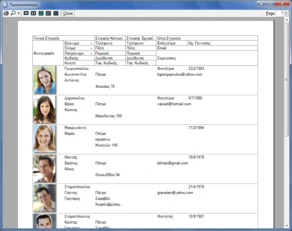Switch to three pages view
The width and height of the screenshot is (292, 231).
pyautogui.click(x=41, y=13)
